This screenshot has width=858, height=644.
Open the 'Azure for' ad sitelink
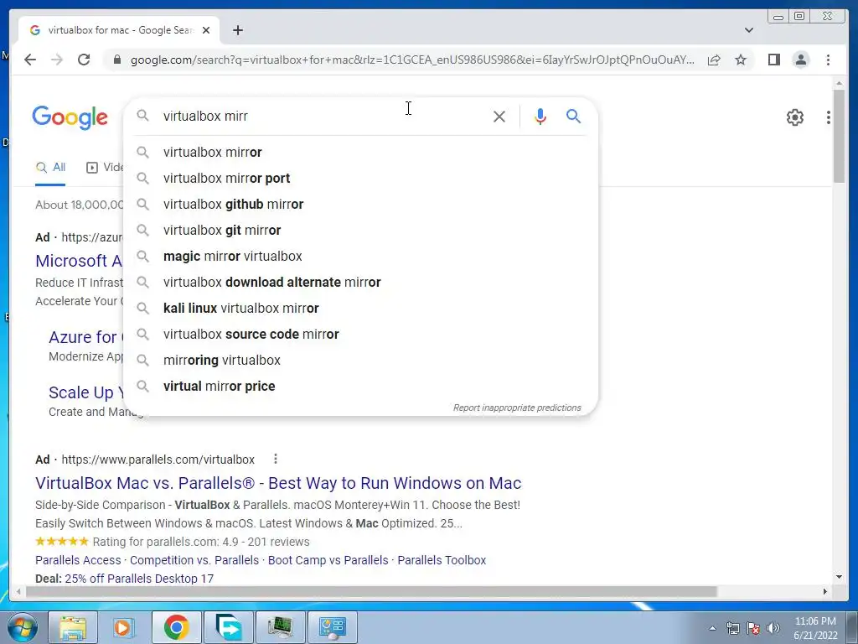tap(86, 337)
